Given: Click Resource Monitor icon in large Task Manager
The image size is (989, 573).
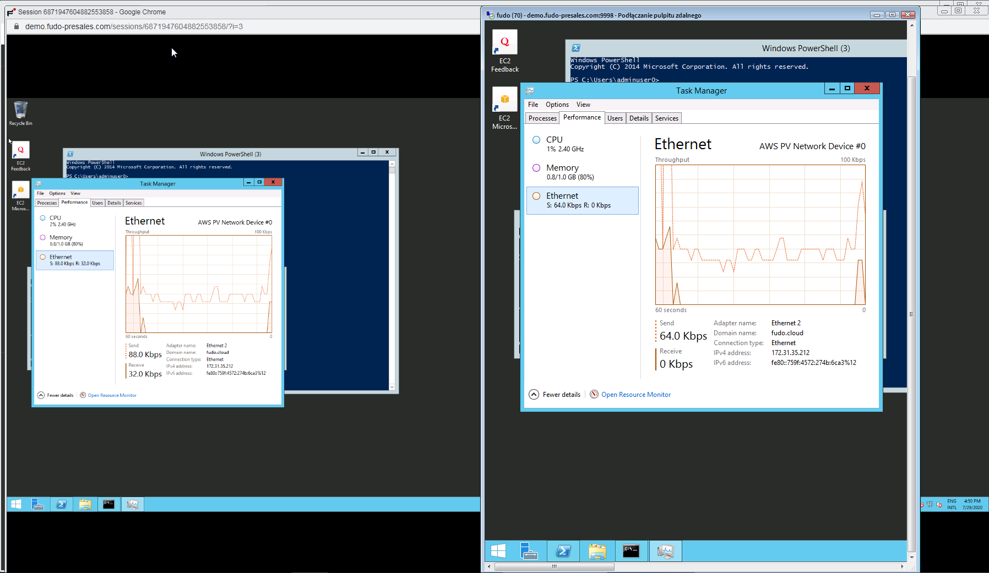Looking at the screenshot, I should (594, 394).
